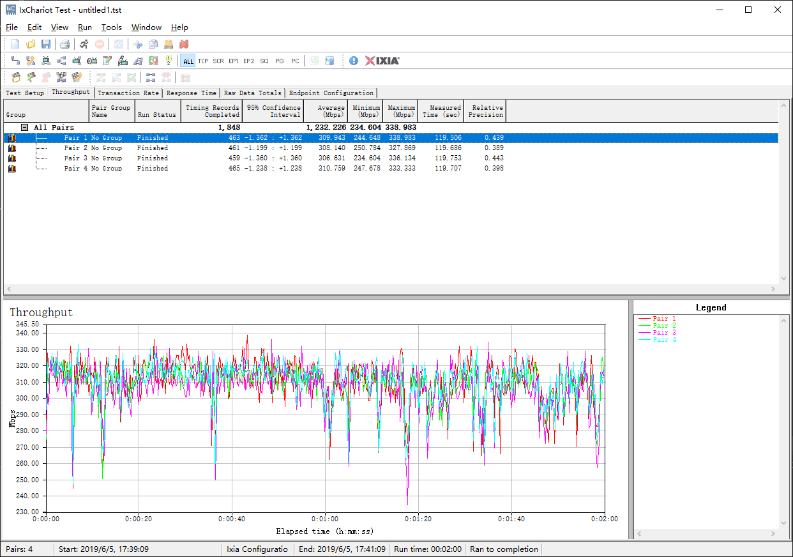
Task: Collapse the All Pairs tree group
Action: pos(25,128)
